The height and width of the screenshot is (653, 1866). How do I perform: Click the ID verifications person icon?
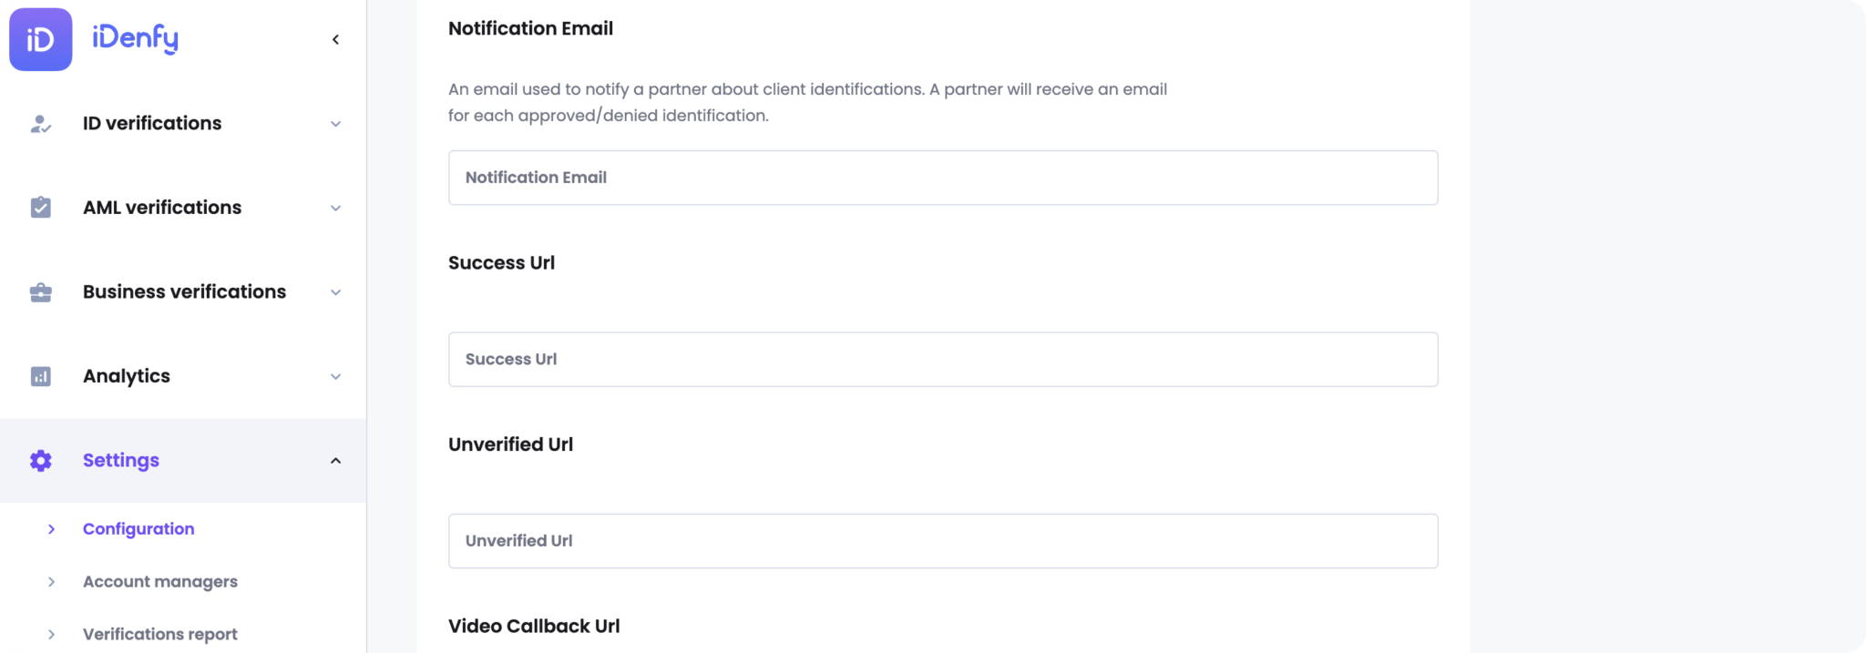tap(40, 123)
